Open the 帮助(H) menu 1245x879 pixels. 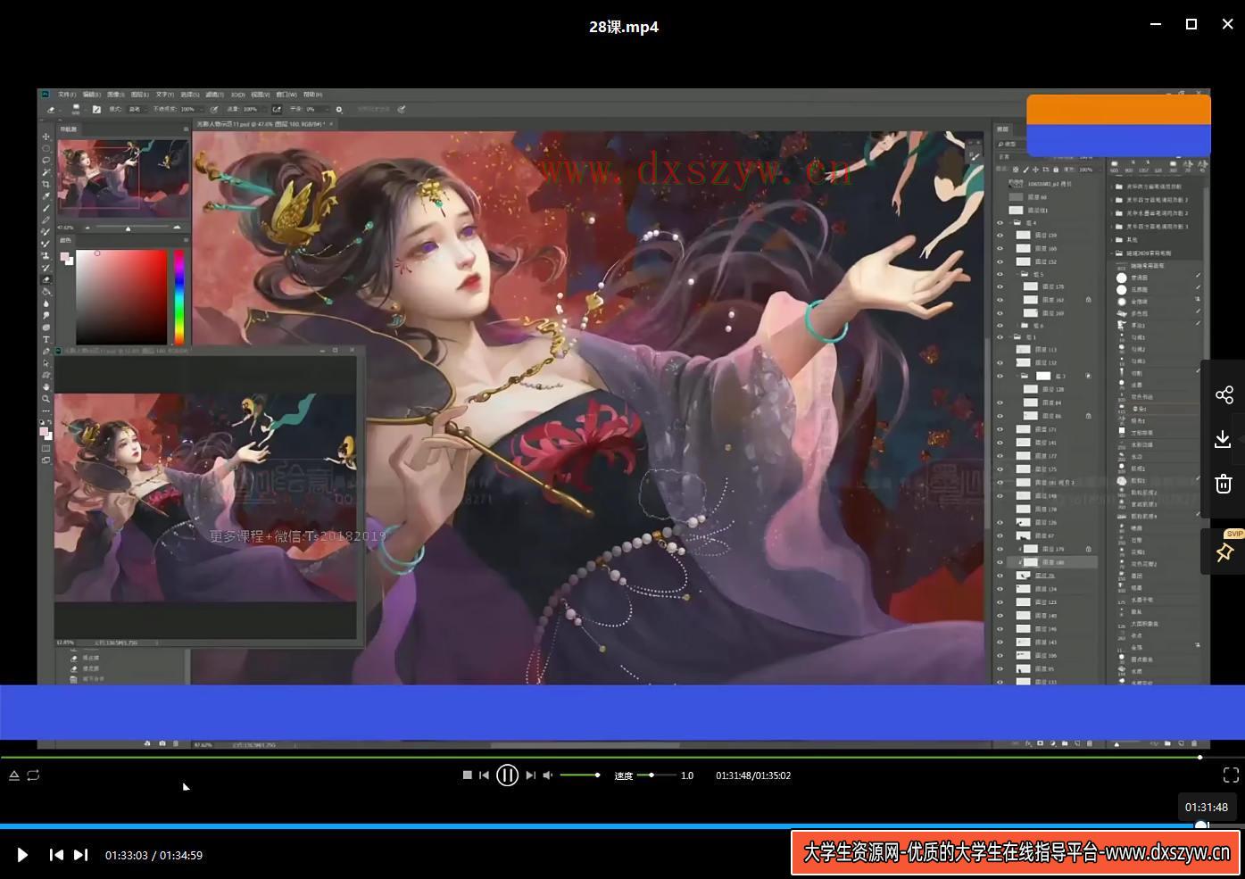pos(312,95)
